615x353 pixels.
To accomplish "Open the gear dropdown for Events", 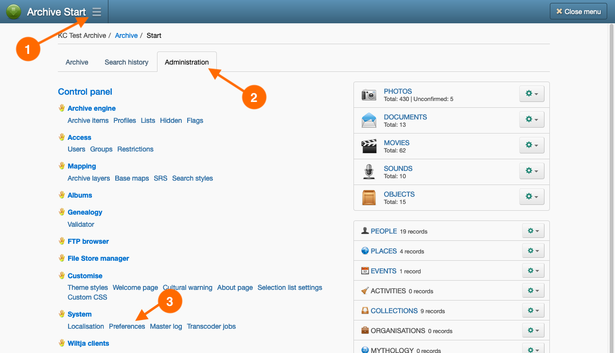I will click(533, 271).
